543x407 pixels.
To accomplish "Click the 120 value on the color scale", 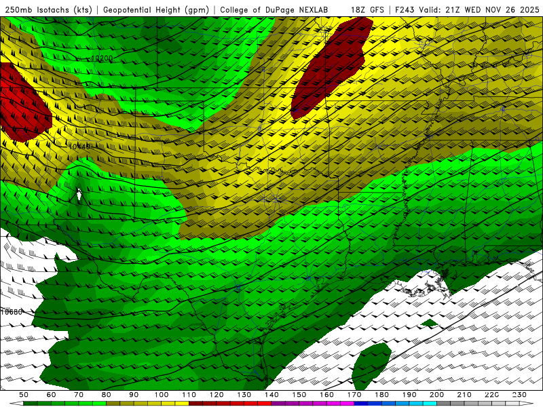I will pyautogui.click(x=217, y=395).
